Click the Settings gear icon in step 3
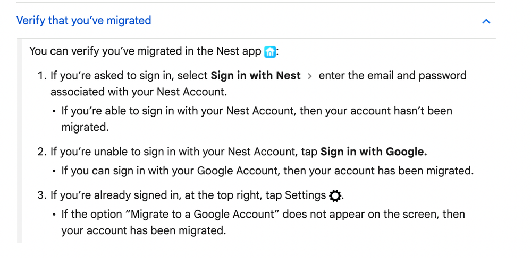The width and height of the screenshot is (531, 258). [335, 195]
